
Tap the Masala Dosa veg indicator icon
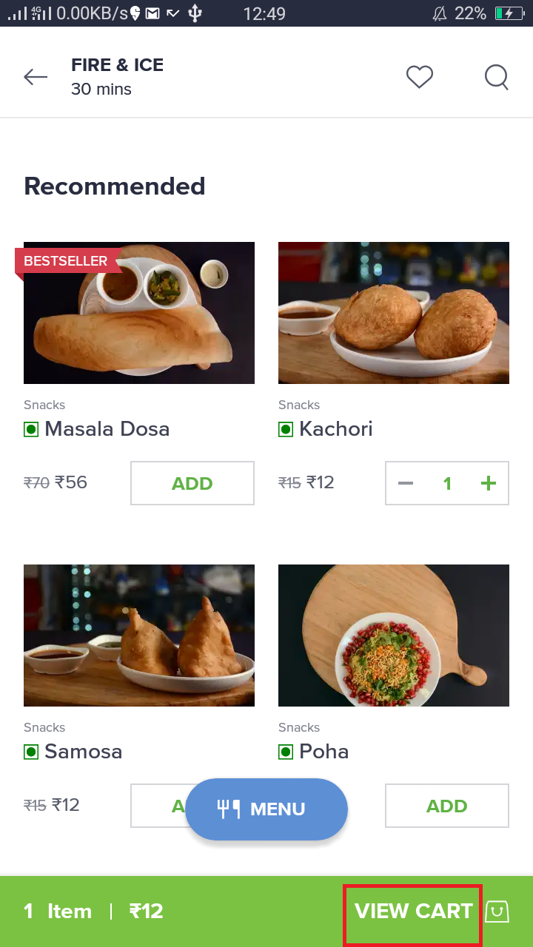click(31, 429)
